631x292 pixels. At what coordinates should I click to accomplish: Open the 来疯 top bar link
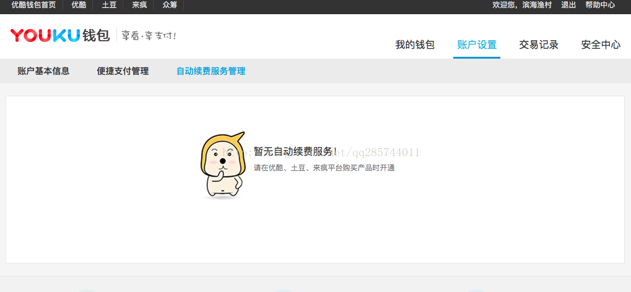139,5
